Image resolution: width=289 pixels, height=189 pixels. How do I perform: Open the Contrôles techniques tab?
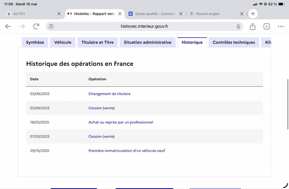(234, 42)
